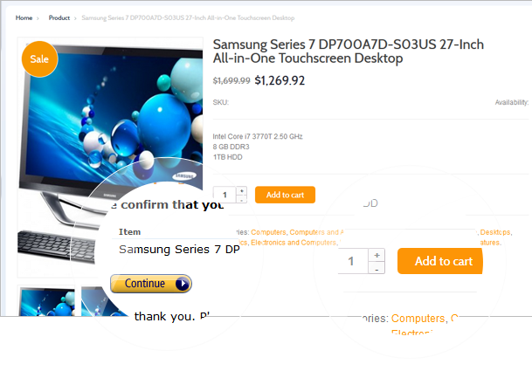Click the arrow icon on Continue button
This screenshot has width=532, height=371.
pyautogui.click(x=183, y=284)
